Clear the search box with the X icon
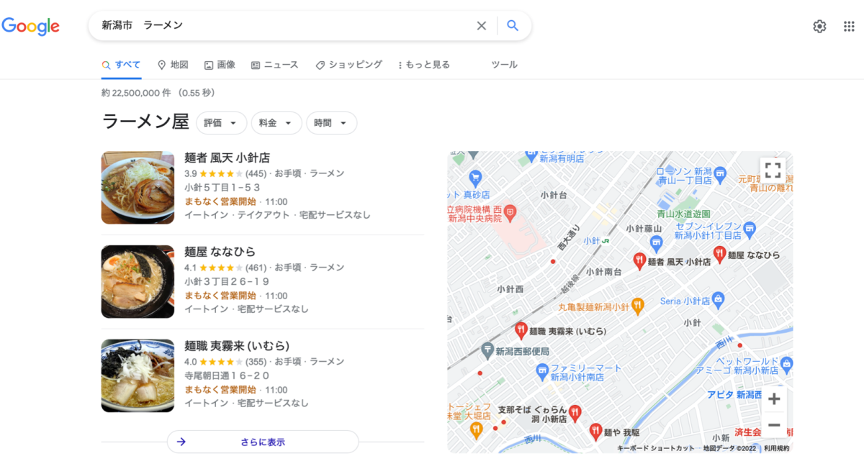Image resolution: width=864 pixels, height=474 pixels. [482, 26]
